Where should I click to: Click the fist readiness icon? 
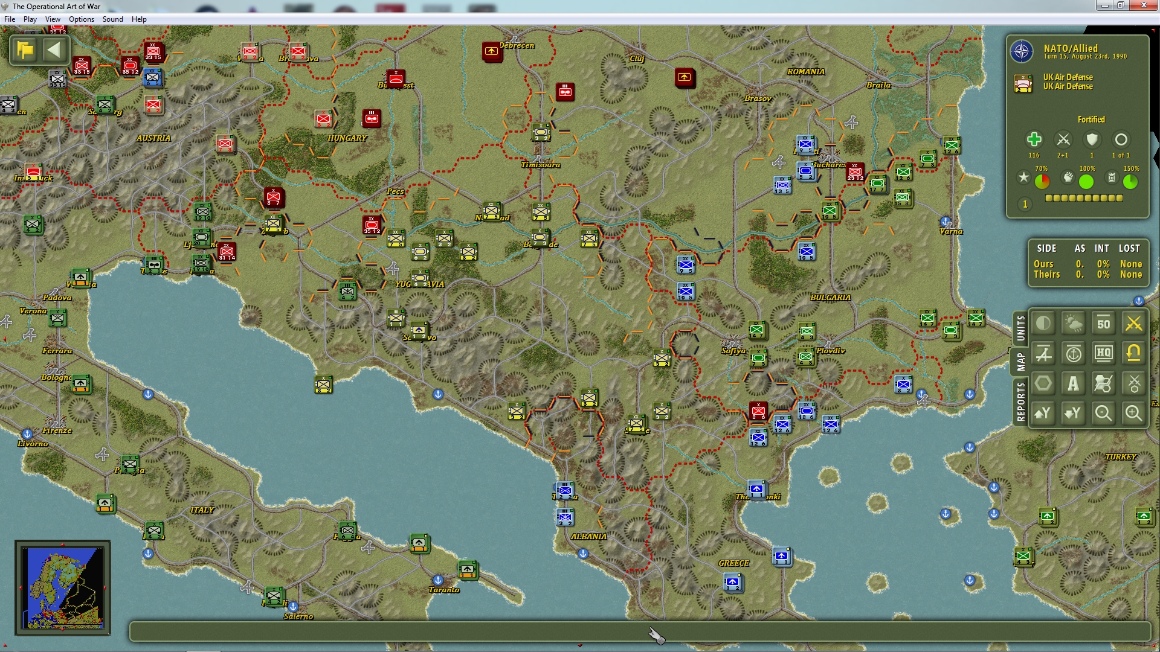click(x=1068, y=177)
